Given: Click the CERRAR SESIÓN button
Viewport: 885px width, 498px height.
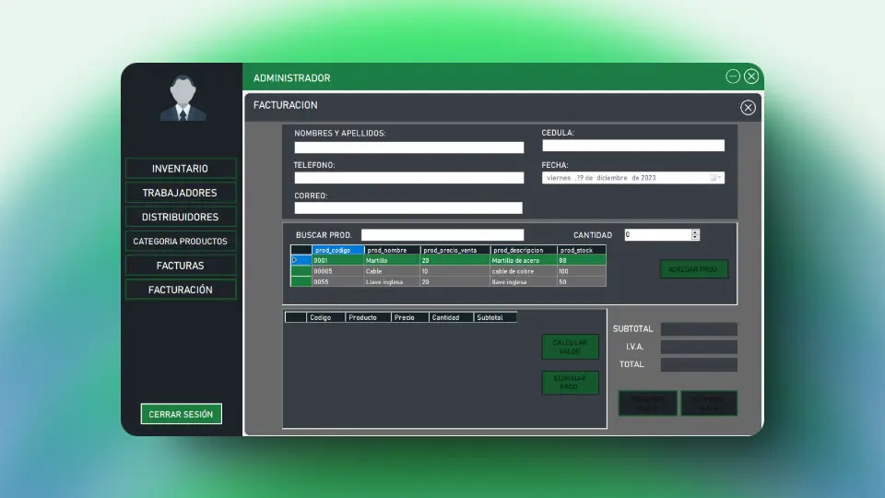Looking at the screenshot, I should (x=182, y=414).
